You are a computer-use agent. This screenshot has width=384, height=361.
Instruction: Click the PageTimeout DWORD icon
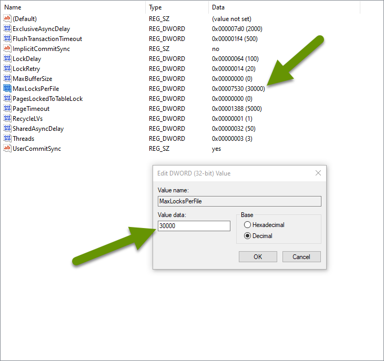7,109
